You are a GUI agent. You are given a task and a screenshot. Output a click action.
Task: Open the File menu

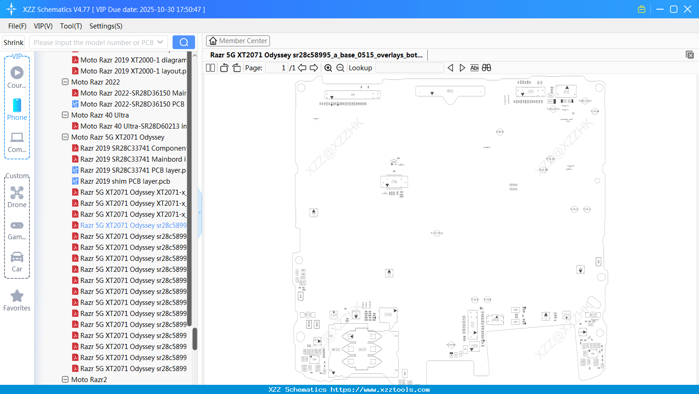pos(17,26)
